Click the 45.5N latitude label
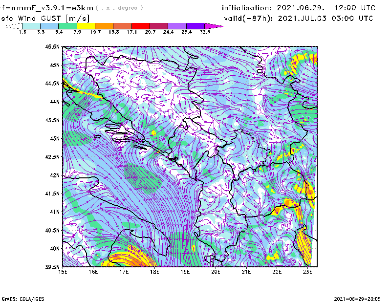 (52, 46)
